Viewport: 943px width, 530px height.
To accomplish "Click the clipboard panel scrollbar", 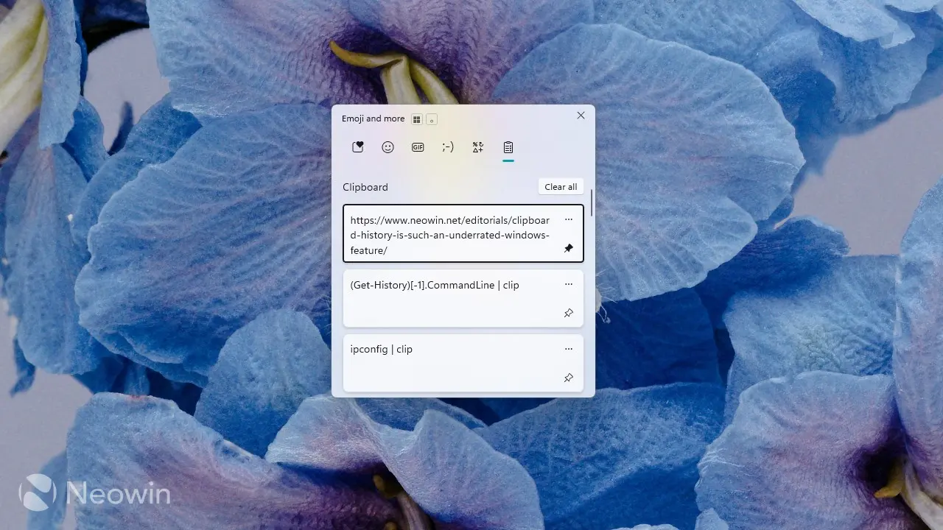I will (591, 202).
